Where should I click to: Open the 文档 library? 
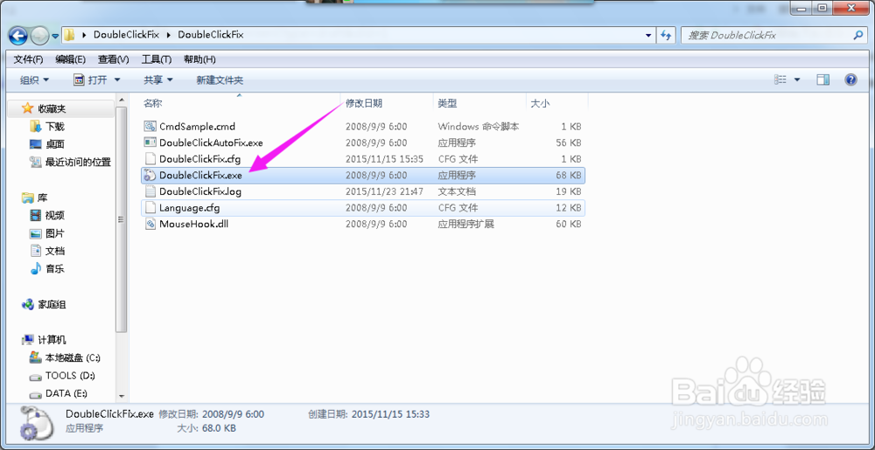[54, 251]
